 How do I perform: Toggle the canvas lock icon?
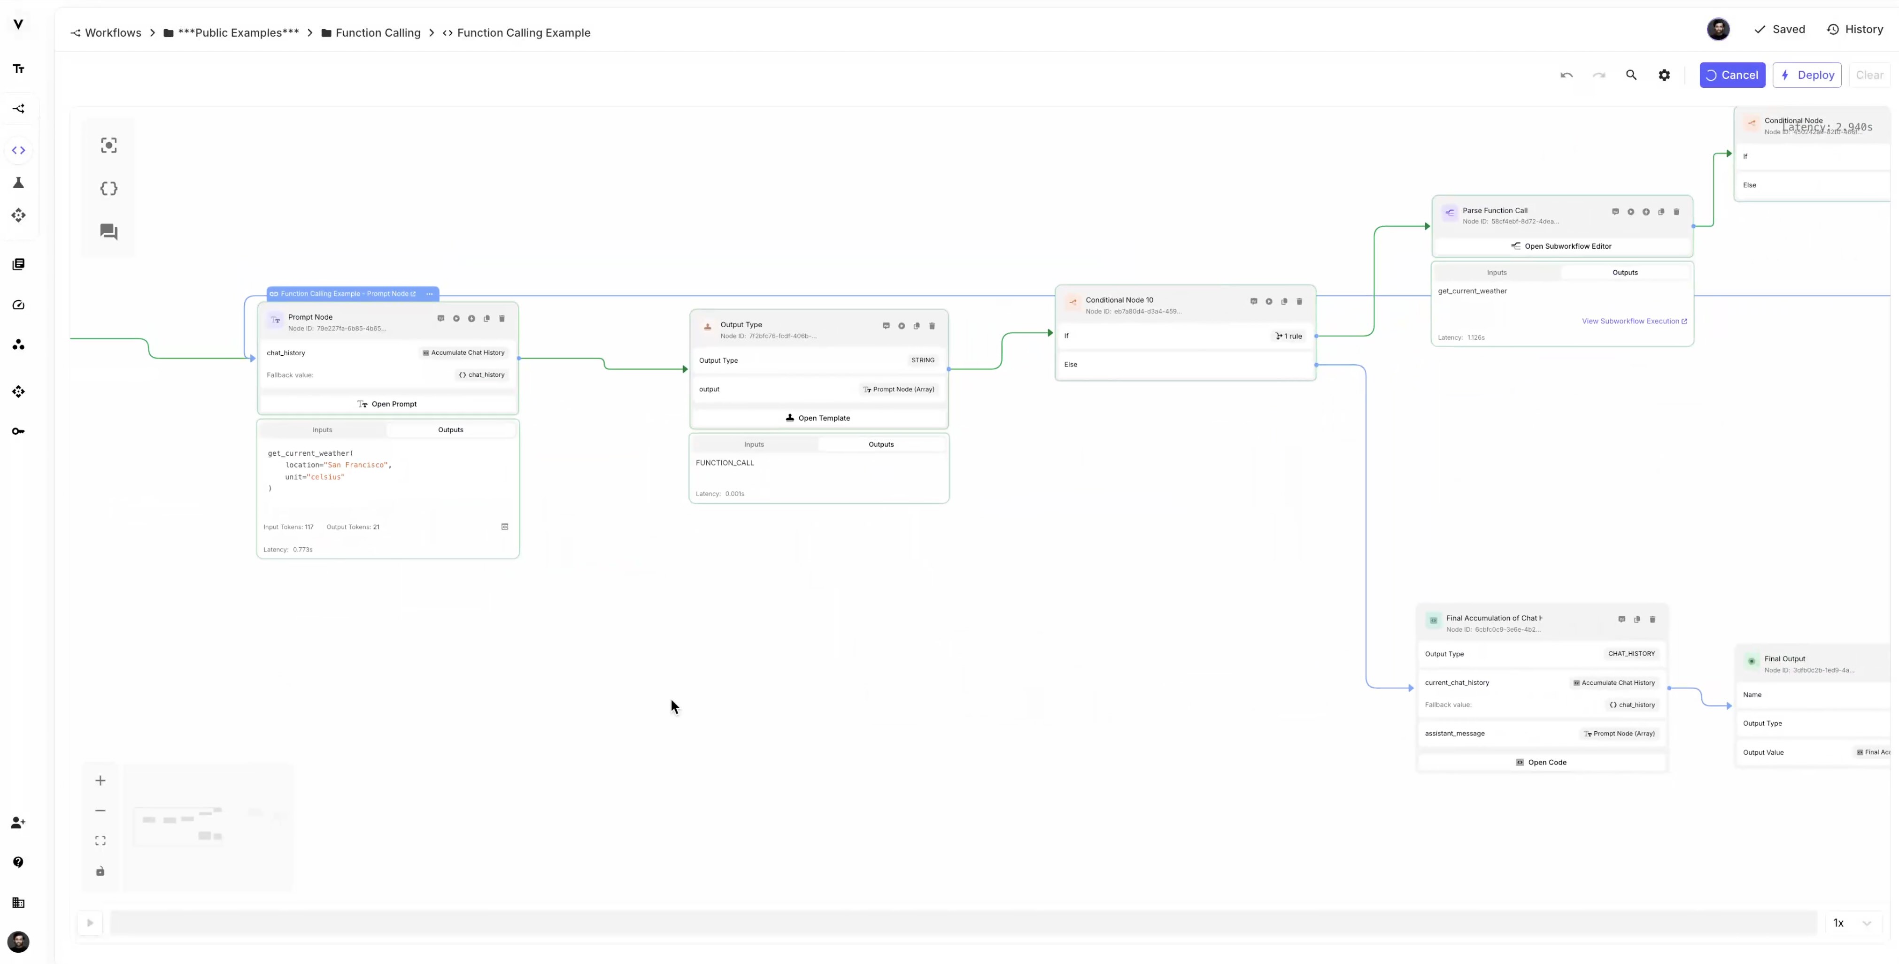pos(100,871)
